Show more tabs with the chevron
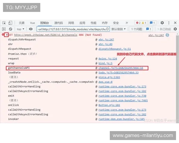This screenshot has height=143, width=179. coord(126,23)
